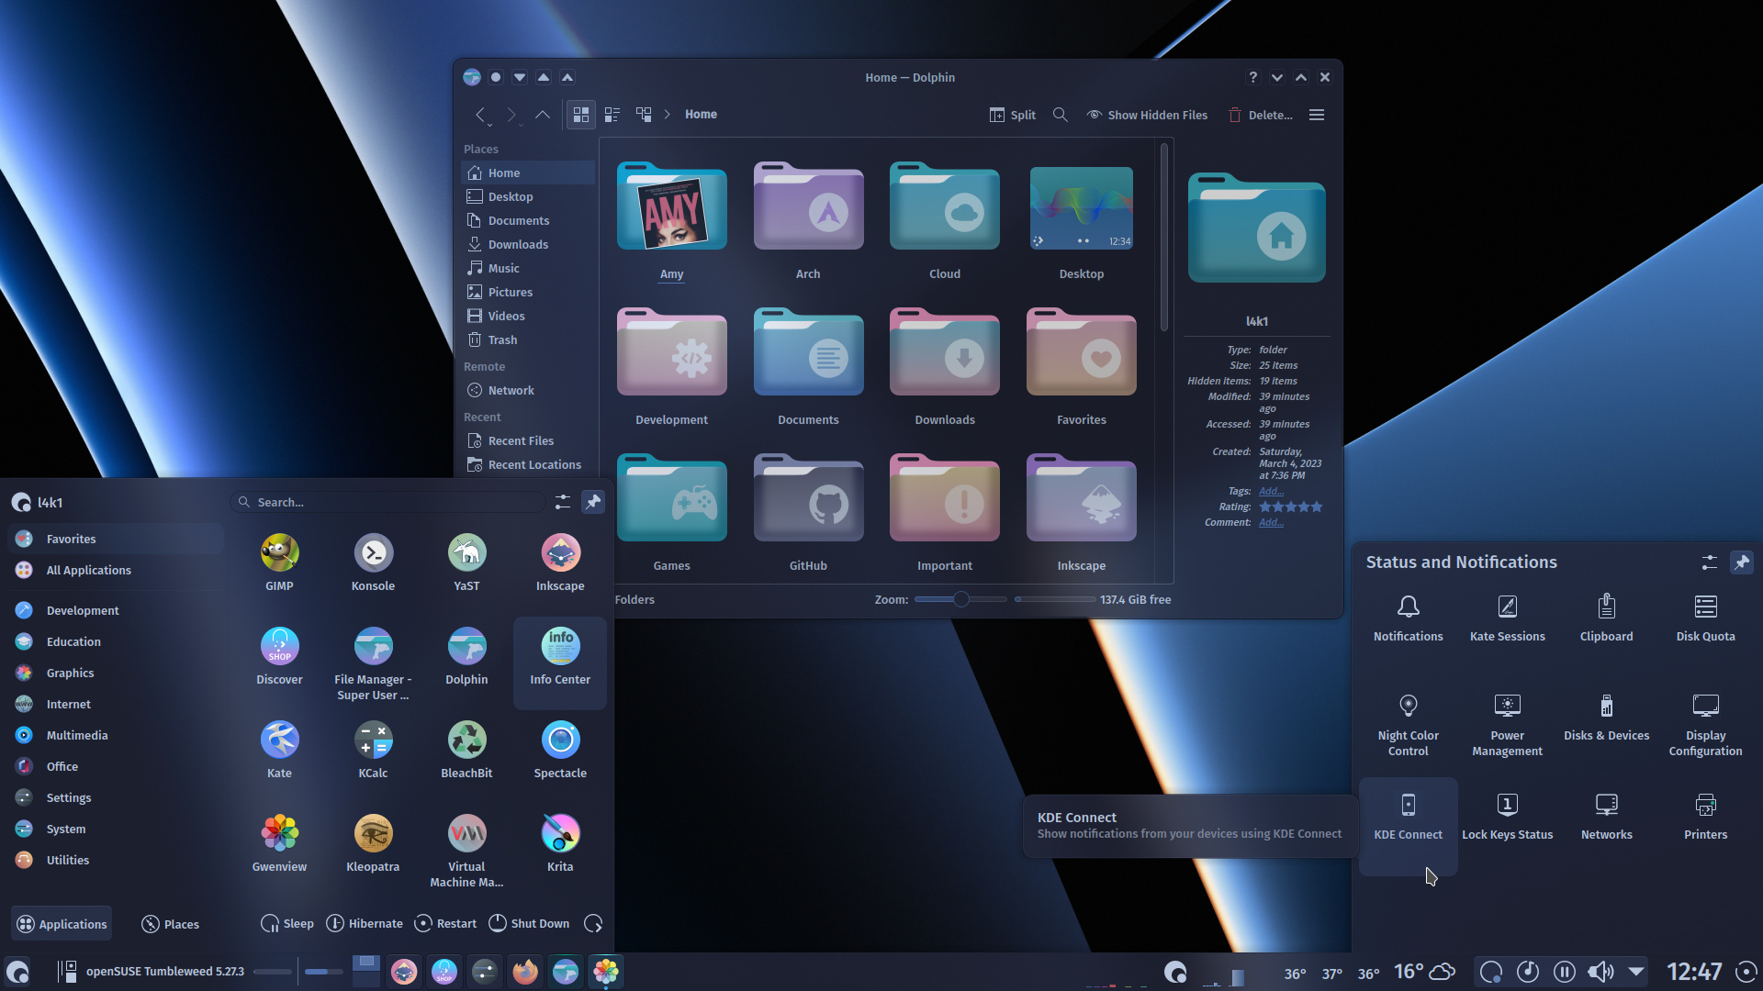This screenshot has height=991, width=1763.
Task: Click Sleep button in launcher
Action: 287,923
